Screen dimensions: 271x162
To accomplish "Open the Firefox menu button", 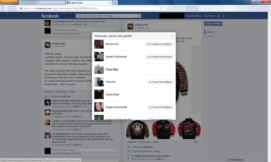I will pos(8,2).
